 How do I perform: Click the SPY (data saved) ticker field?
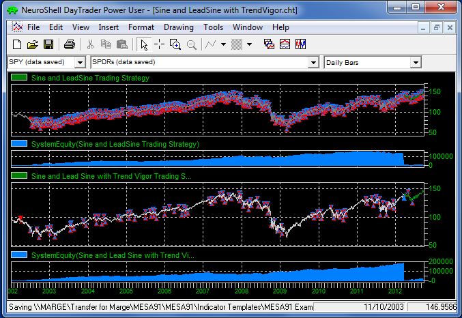[x=41, y=62]
